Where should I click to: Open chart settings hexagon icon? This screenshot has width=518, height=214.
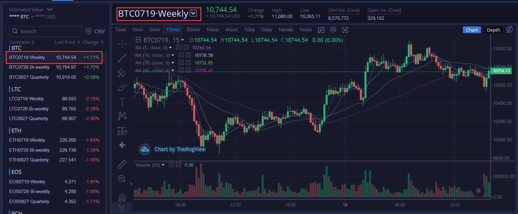click(333, 30)
